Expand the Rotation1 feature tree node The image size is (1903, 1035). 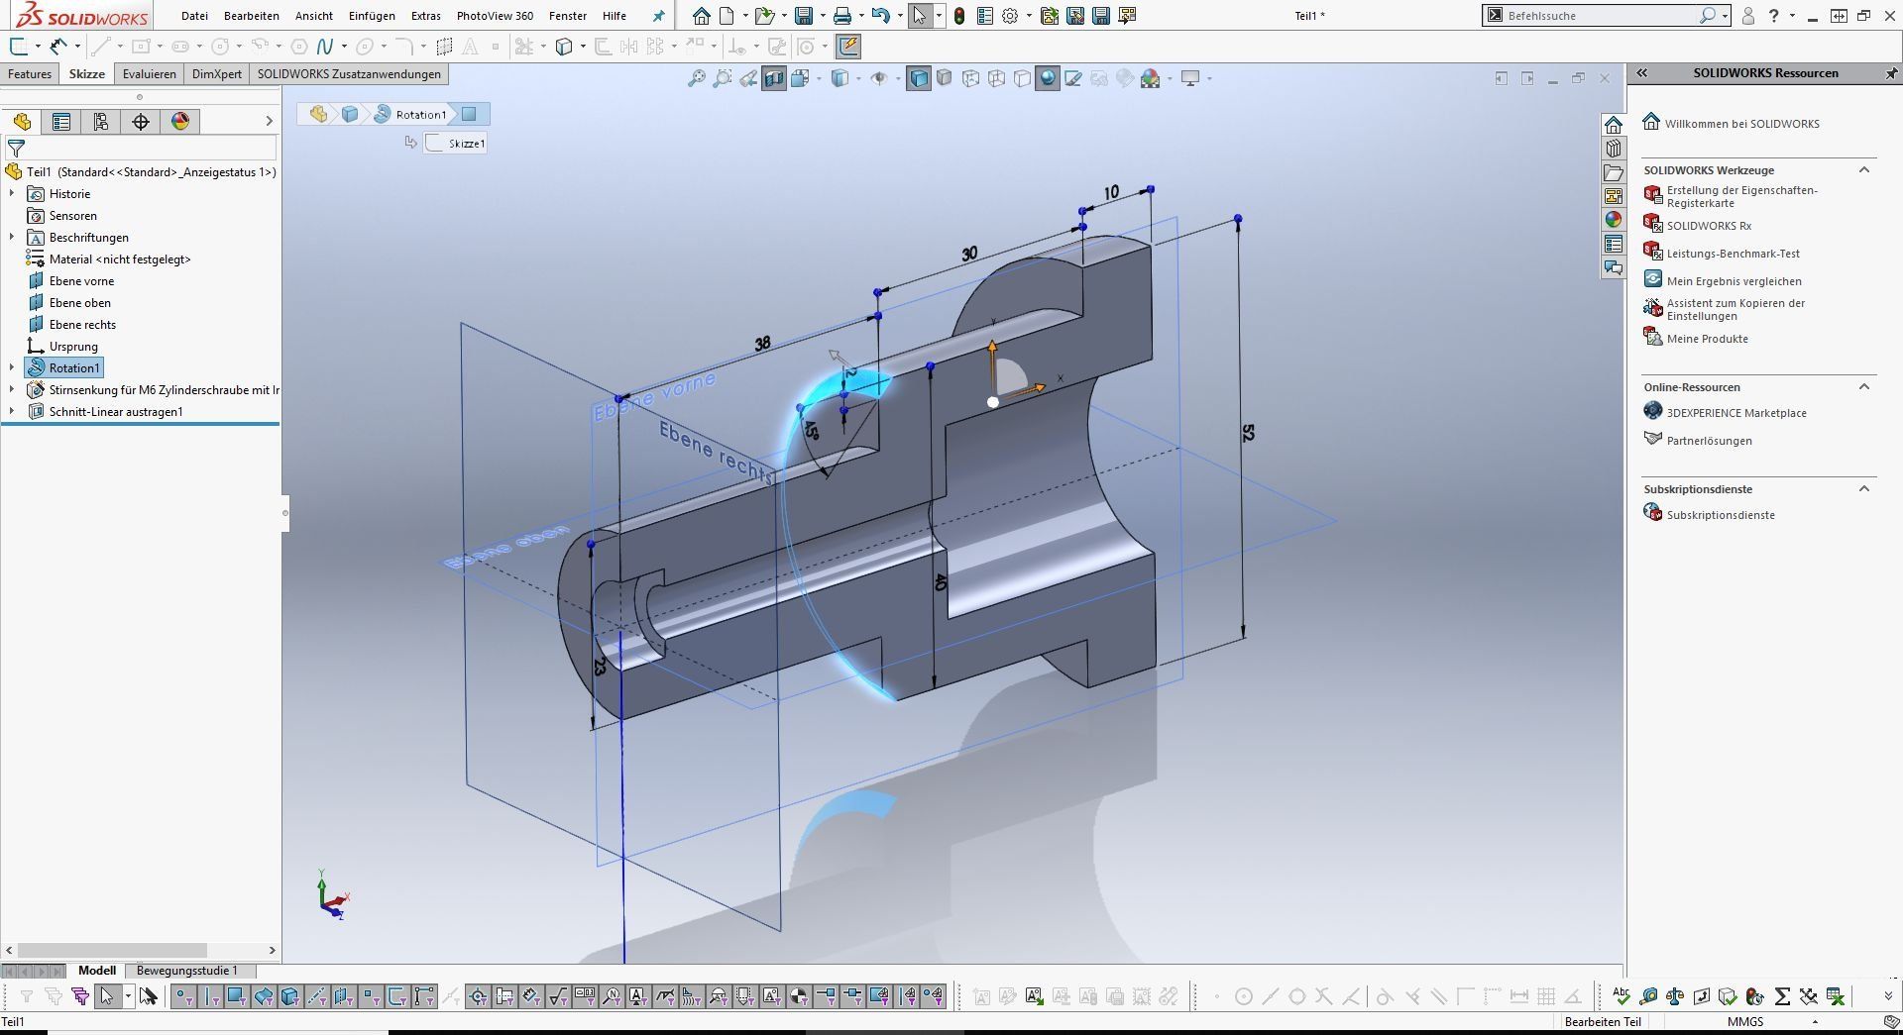[x=12, y=367]
